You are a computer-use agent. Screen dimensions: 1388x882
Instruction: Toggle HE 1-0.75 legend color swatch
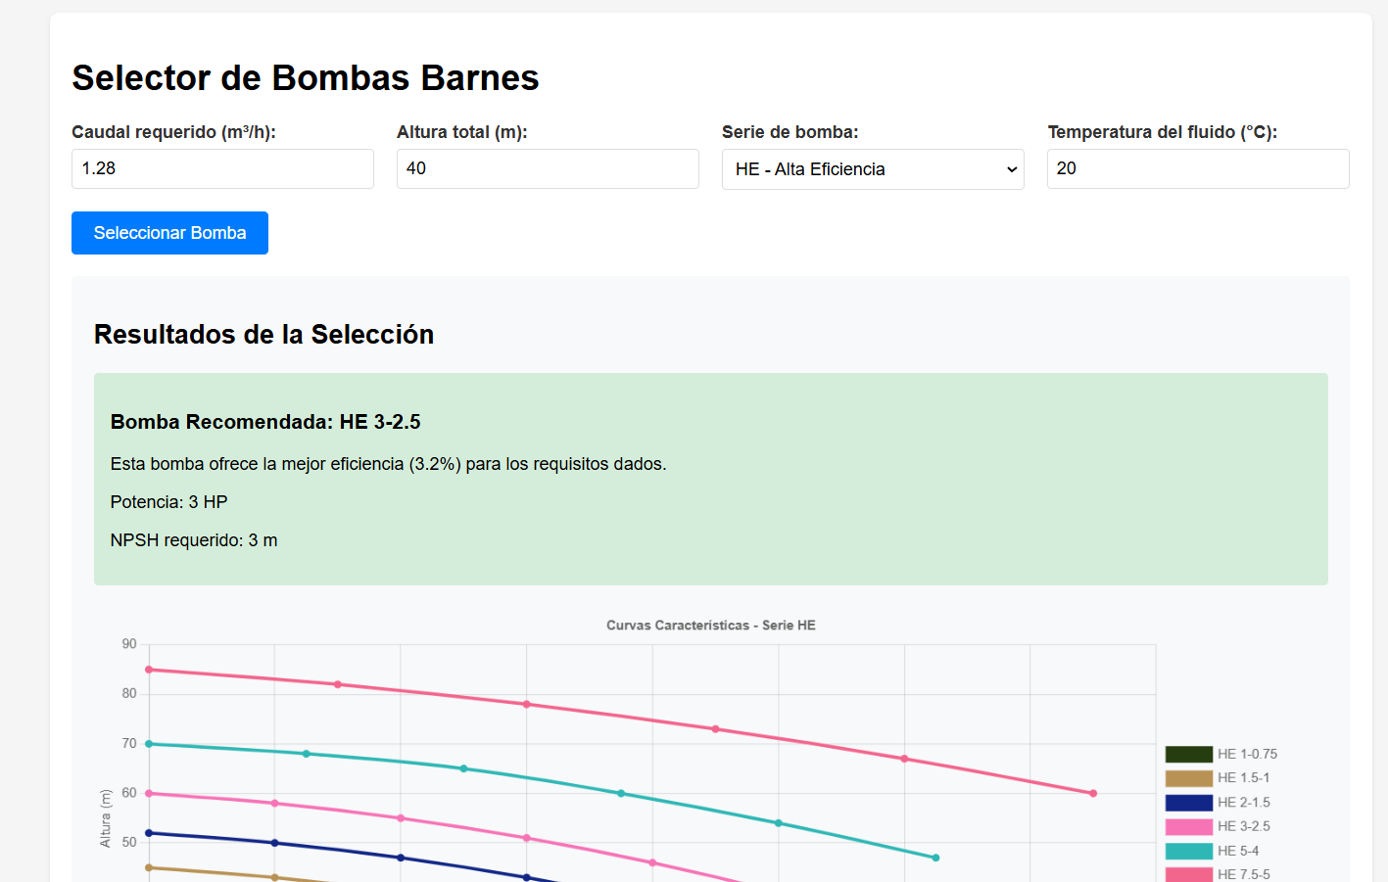[1188, 754]
